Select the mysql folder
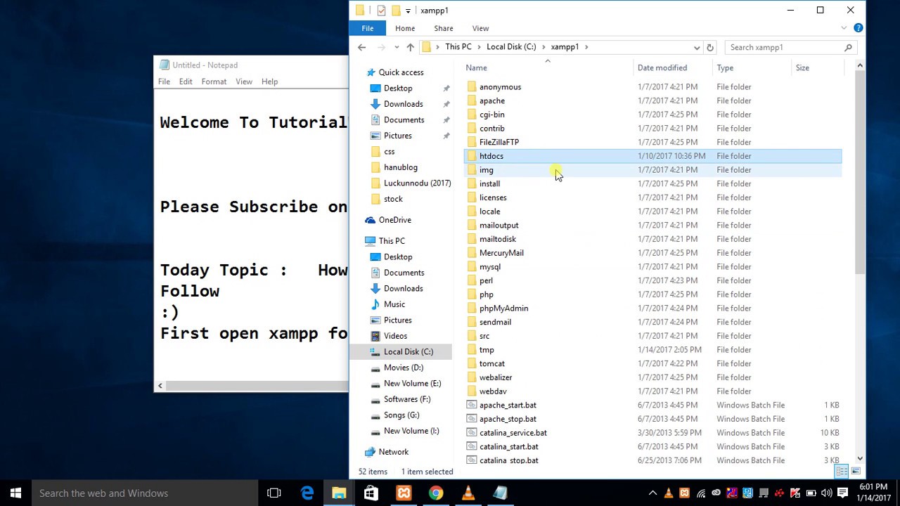The width and height of the screenshot is (900, 506). (x=490, y=266)
